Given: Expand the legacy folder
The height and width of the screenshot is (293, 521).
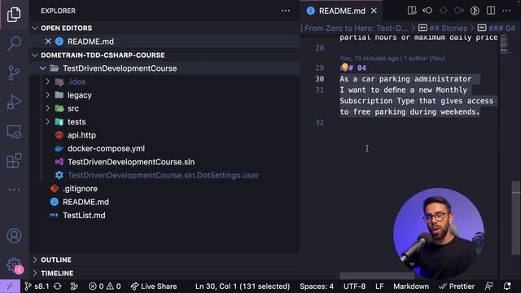Looking at the screenshot, I should tap(47, 95).
